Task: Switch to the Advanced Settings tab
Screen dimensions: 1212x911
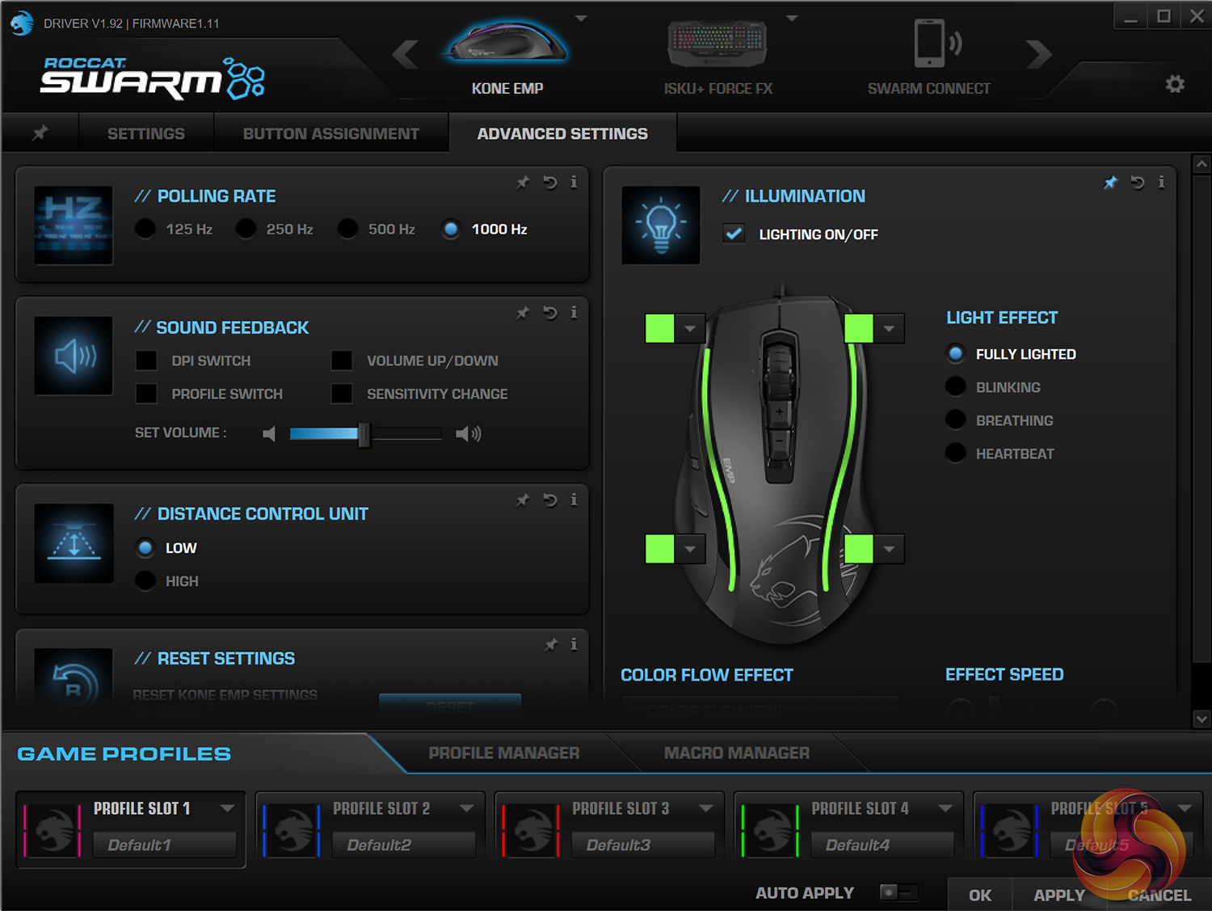Action: click(562, 133)
